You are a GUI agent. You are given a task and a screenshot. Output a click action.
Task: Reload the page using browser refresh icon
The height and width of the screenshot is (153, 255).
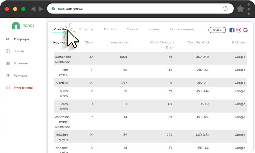(225, 9)
